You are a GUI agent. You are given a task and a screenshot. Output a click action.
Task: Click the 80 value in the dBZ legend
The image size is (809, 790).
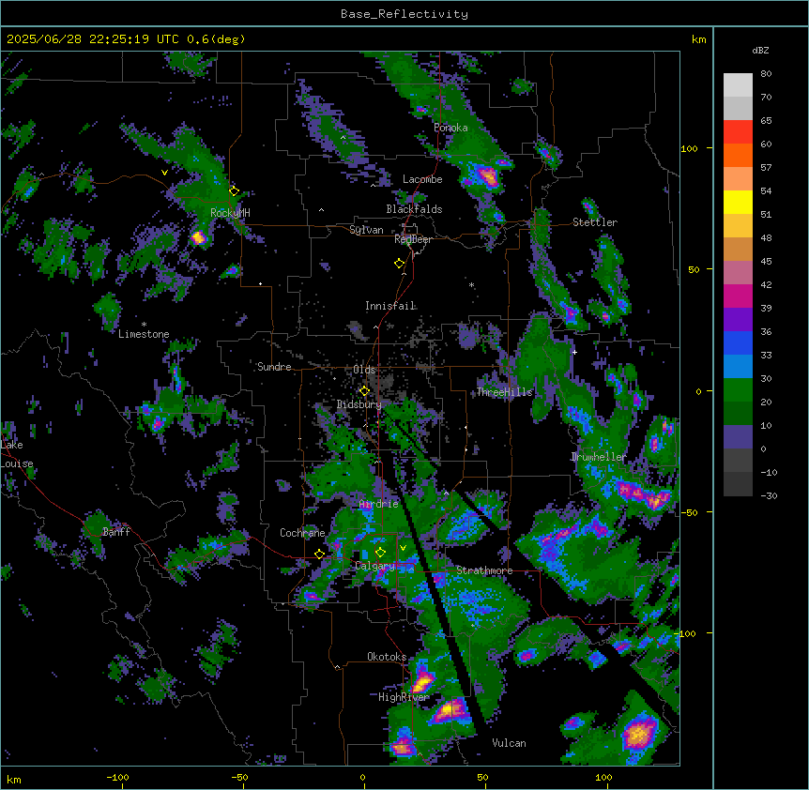pos(766,74)
